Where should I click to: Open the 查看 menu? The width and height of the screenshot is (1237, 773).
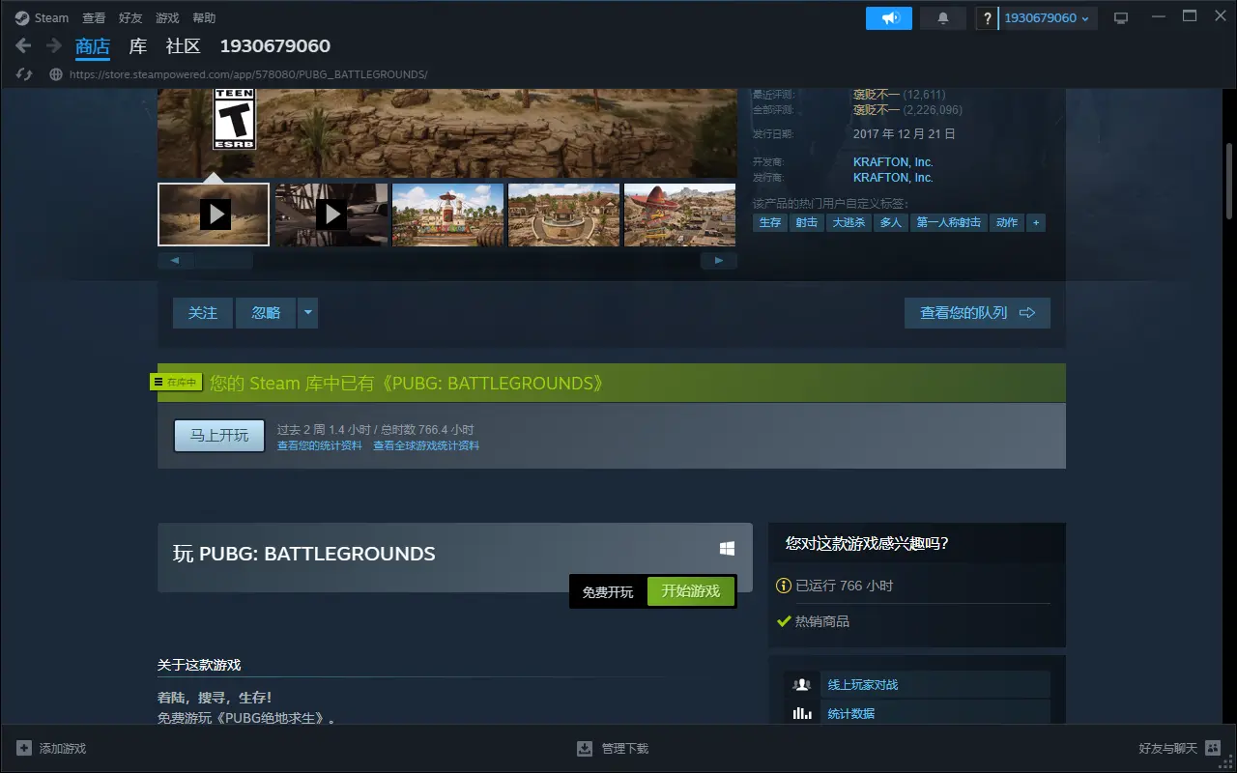94,18
